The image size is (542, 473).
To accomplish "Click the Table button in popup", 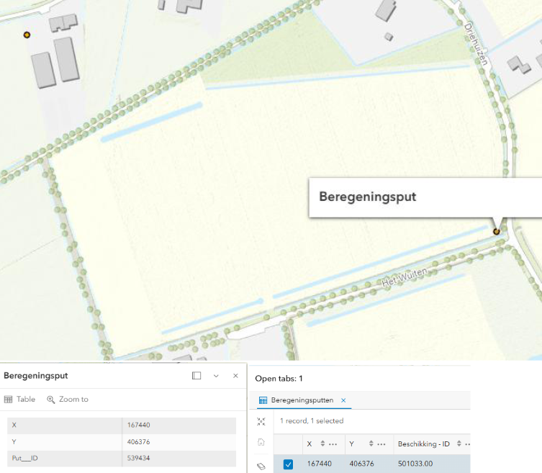I will coord(19,399).
